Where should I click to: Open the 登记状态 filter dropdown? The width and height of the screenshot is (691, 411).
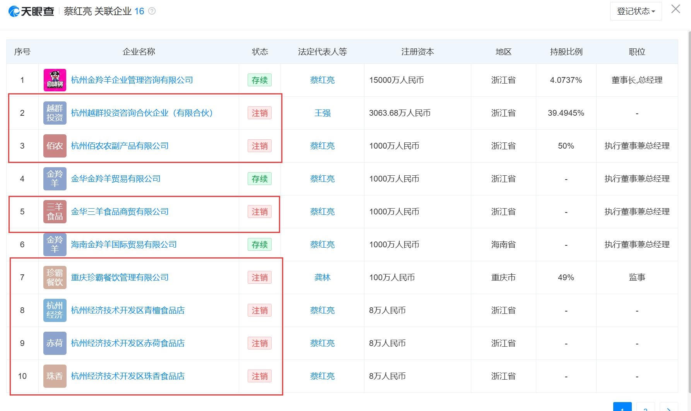(636, 11)
